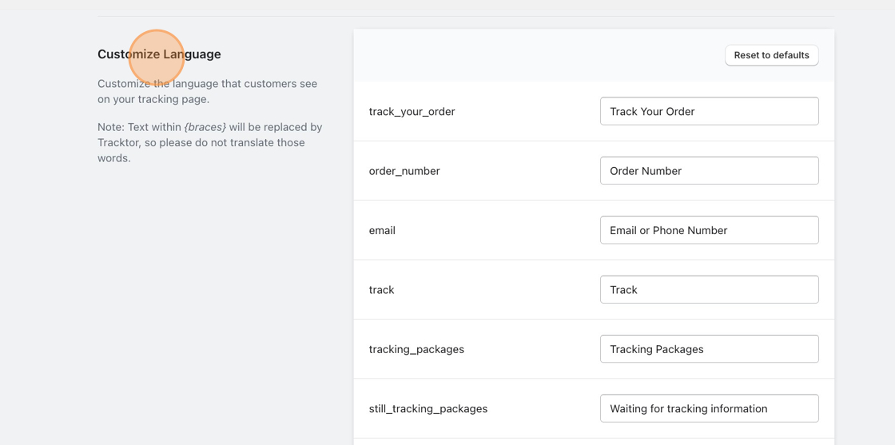Image resolution: width=895 pixels, height=445 pixels.
Task: Click the orange highlight circle over the heading
Action: [157, 58]
